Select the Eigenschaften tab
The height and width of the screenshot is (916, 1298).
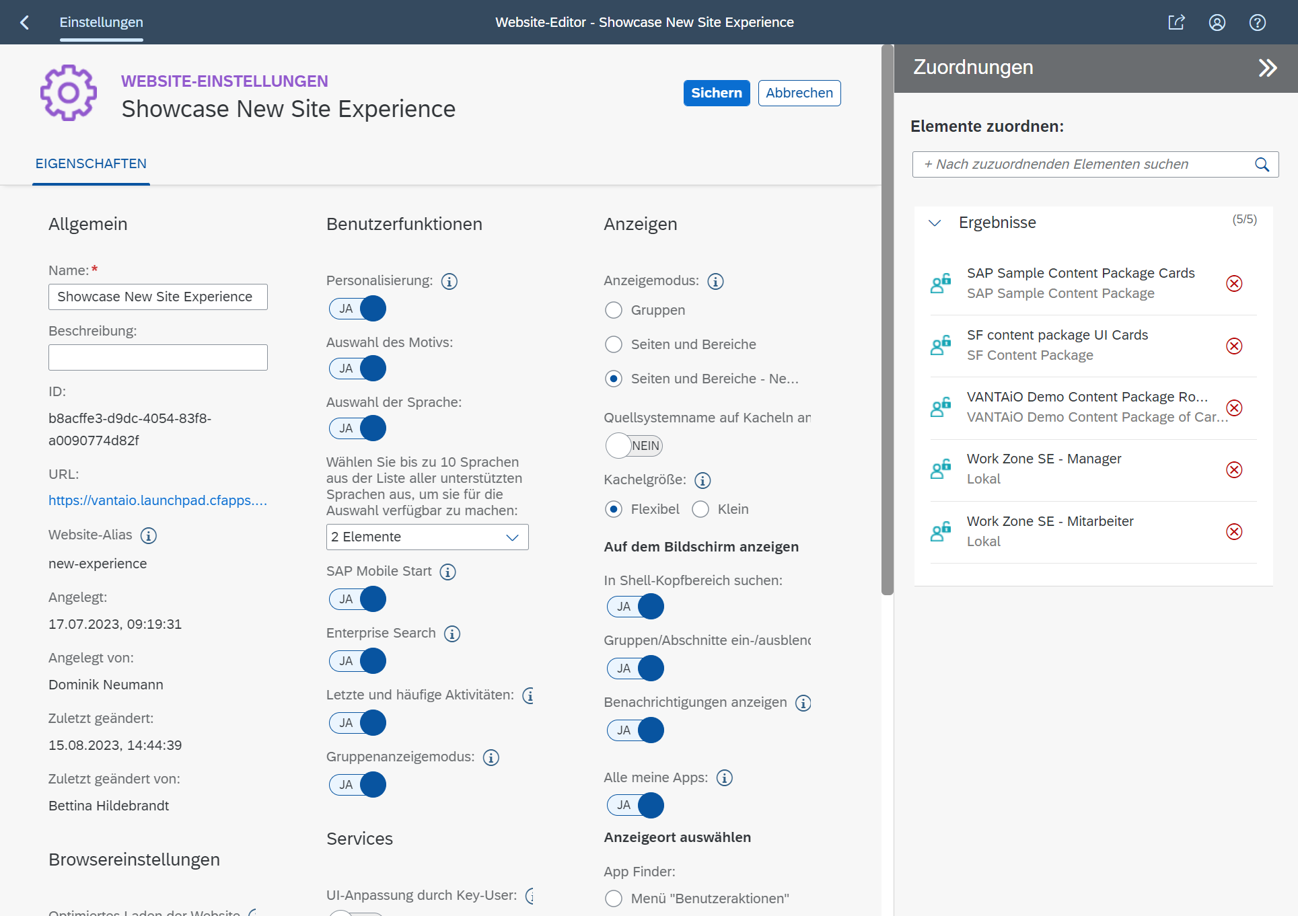point(91,164)
